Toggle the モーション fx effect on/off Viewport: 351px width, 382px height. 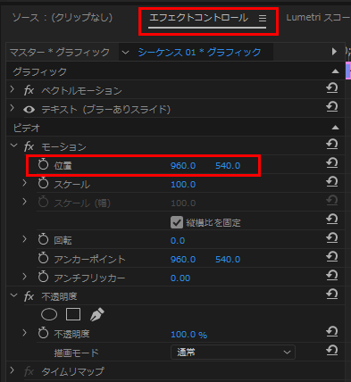click(29, 146)
